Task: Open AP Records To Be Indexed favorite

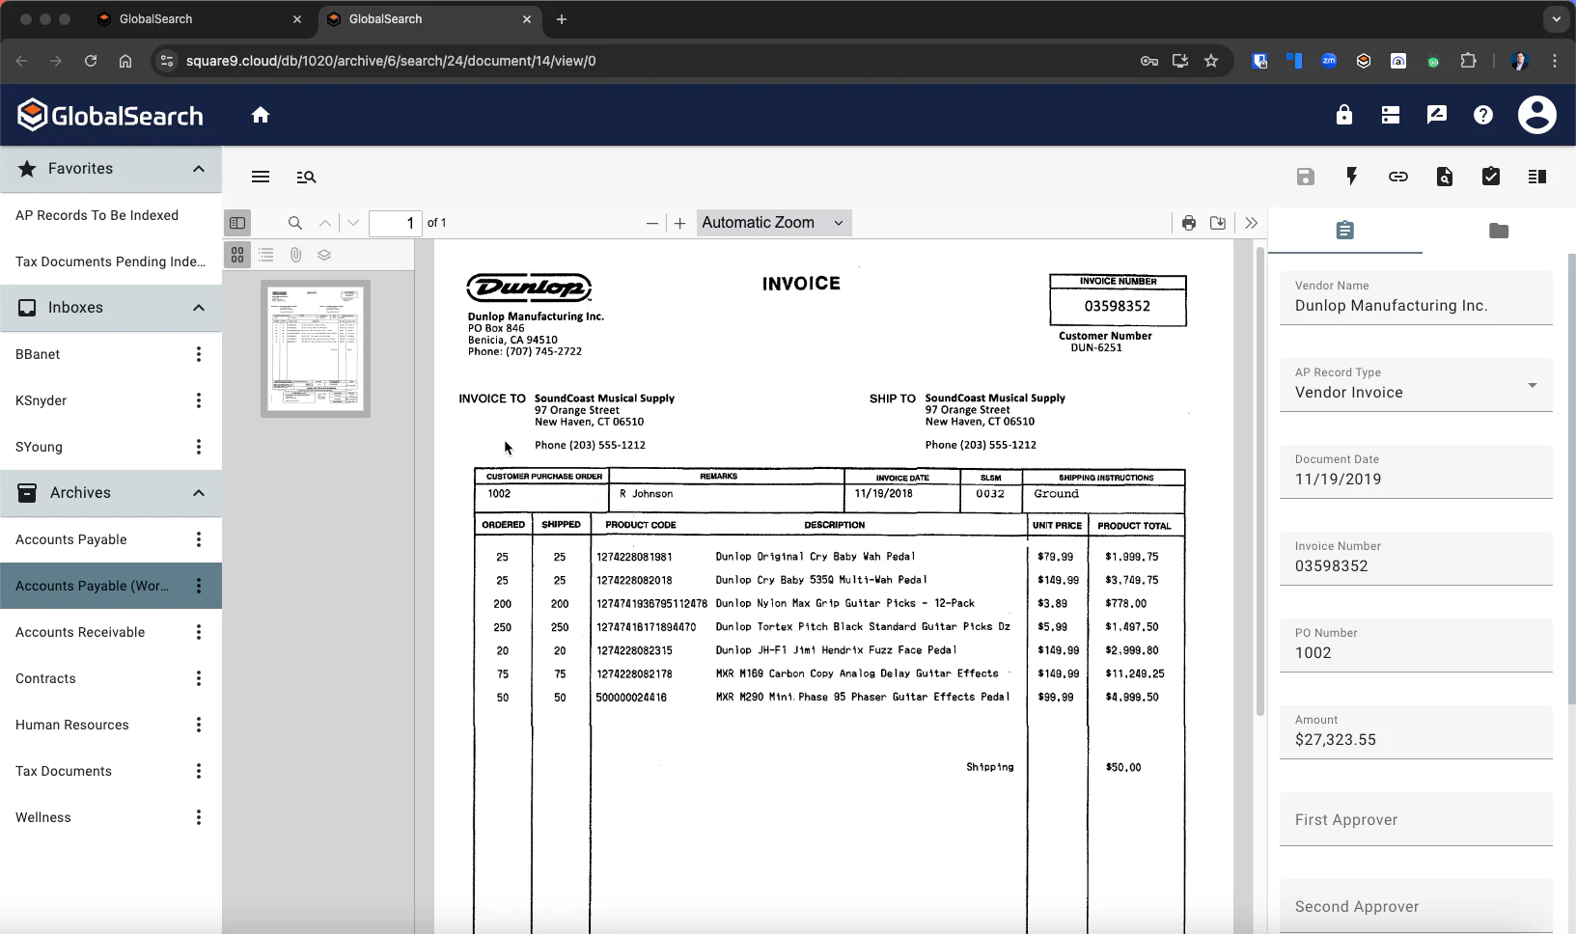Action: tap(97, 215)
